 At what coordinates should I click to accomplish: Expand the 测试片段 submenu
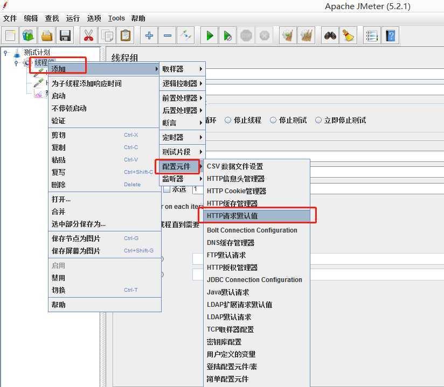(x=182, y=152)
